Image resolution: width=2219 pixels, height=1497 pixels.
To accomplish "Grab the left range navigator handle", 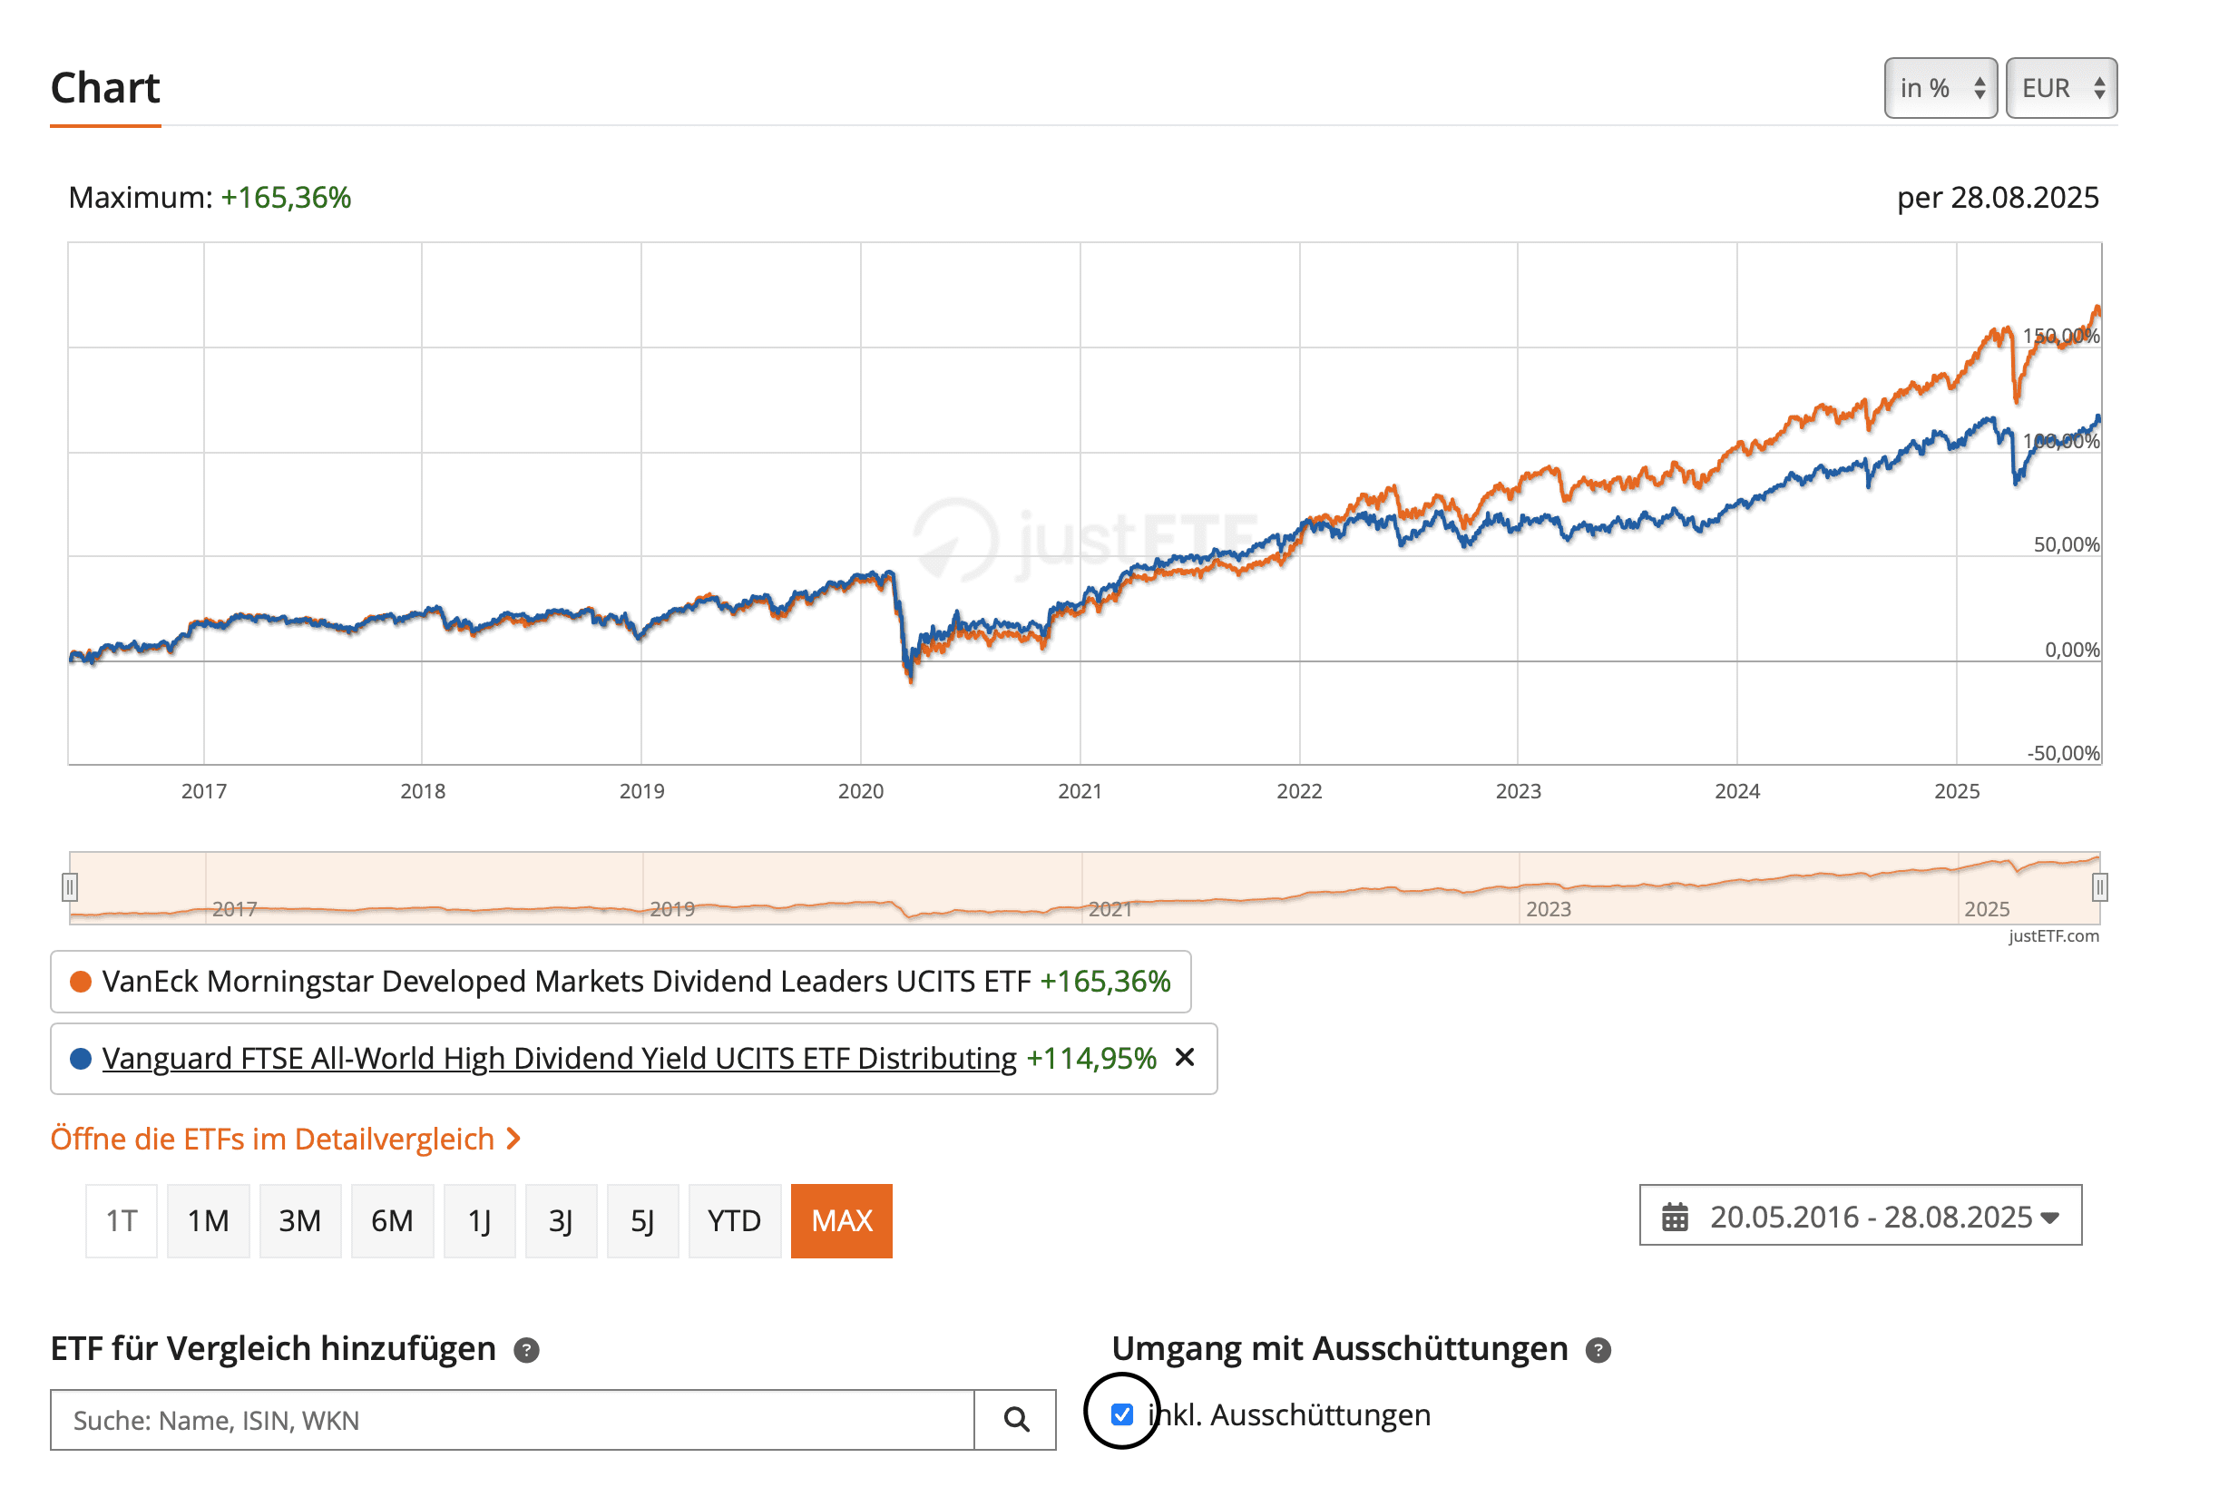I will (70, 887).
